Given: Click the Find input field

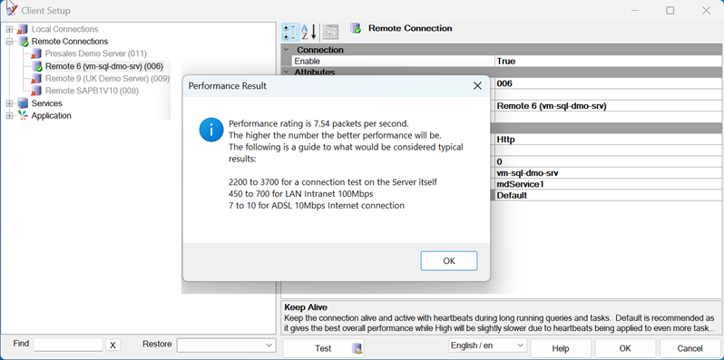Looking at the screenshot, I should tap(68, 345).
